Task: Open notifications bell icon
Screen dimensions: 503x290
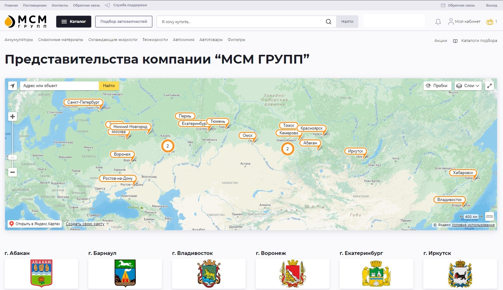Action: (438, 22)
